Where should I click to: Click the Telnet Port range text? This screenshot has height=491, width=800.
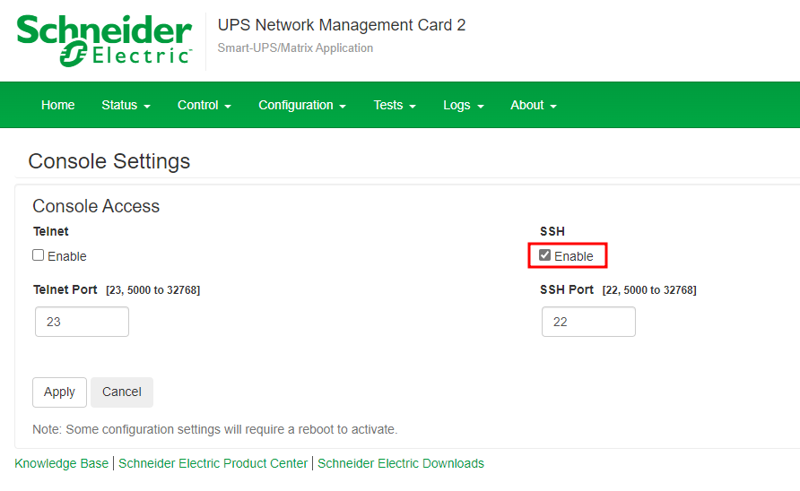[x=153, y=290]
